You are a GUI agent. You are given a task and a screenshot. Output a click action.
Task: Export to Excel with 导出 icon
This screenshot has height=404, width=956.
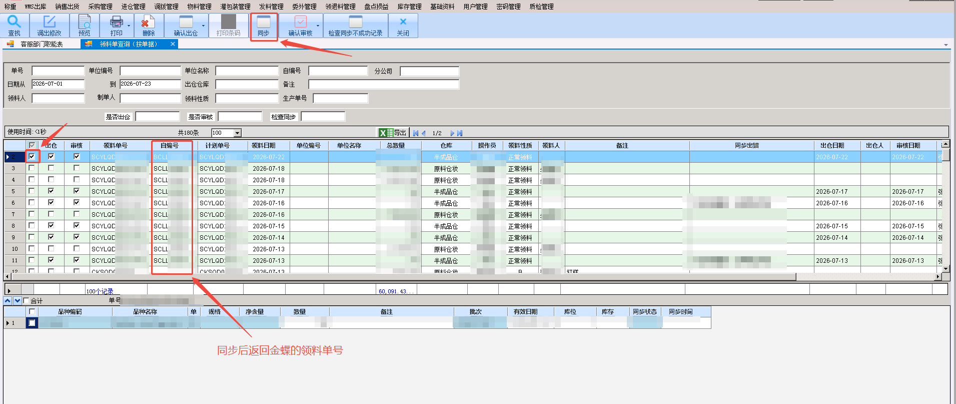pos(393,133)
